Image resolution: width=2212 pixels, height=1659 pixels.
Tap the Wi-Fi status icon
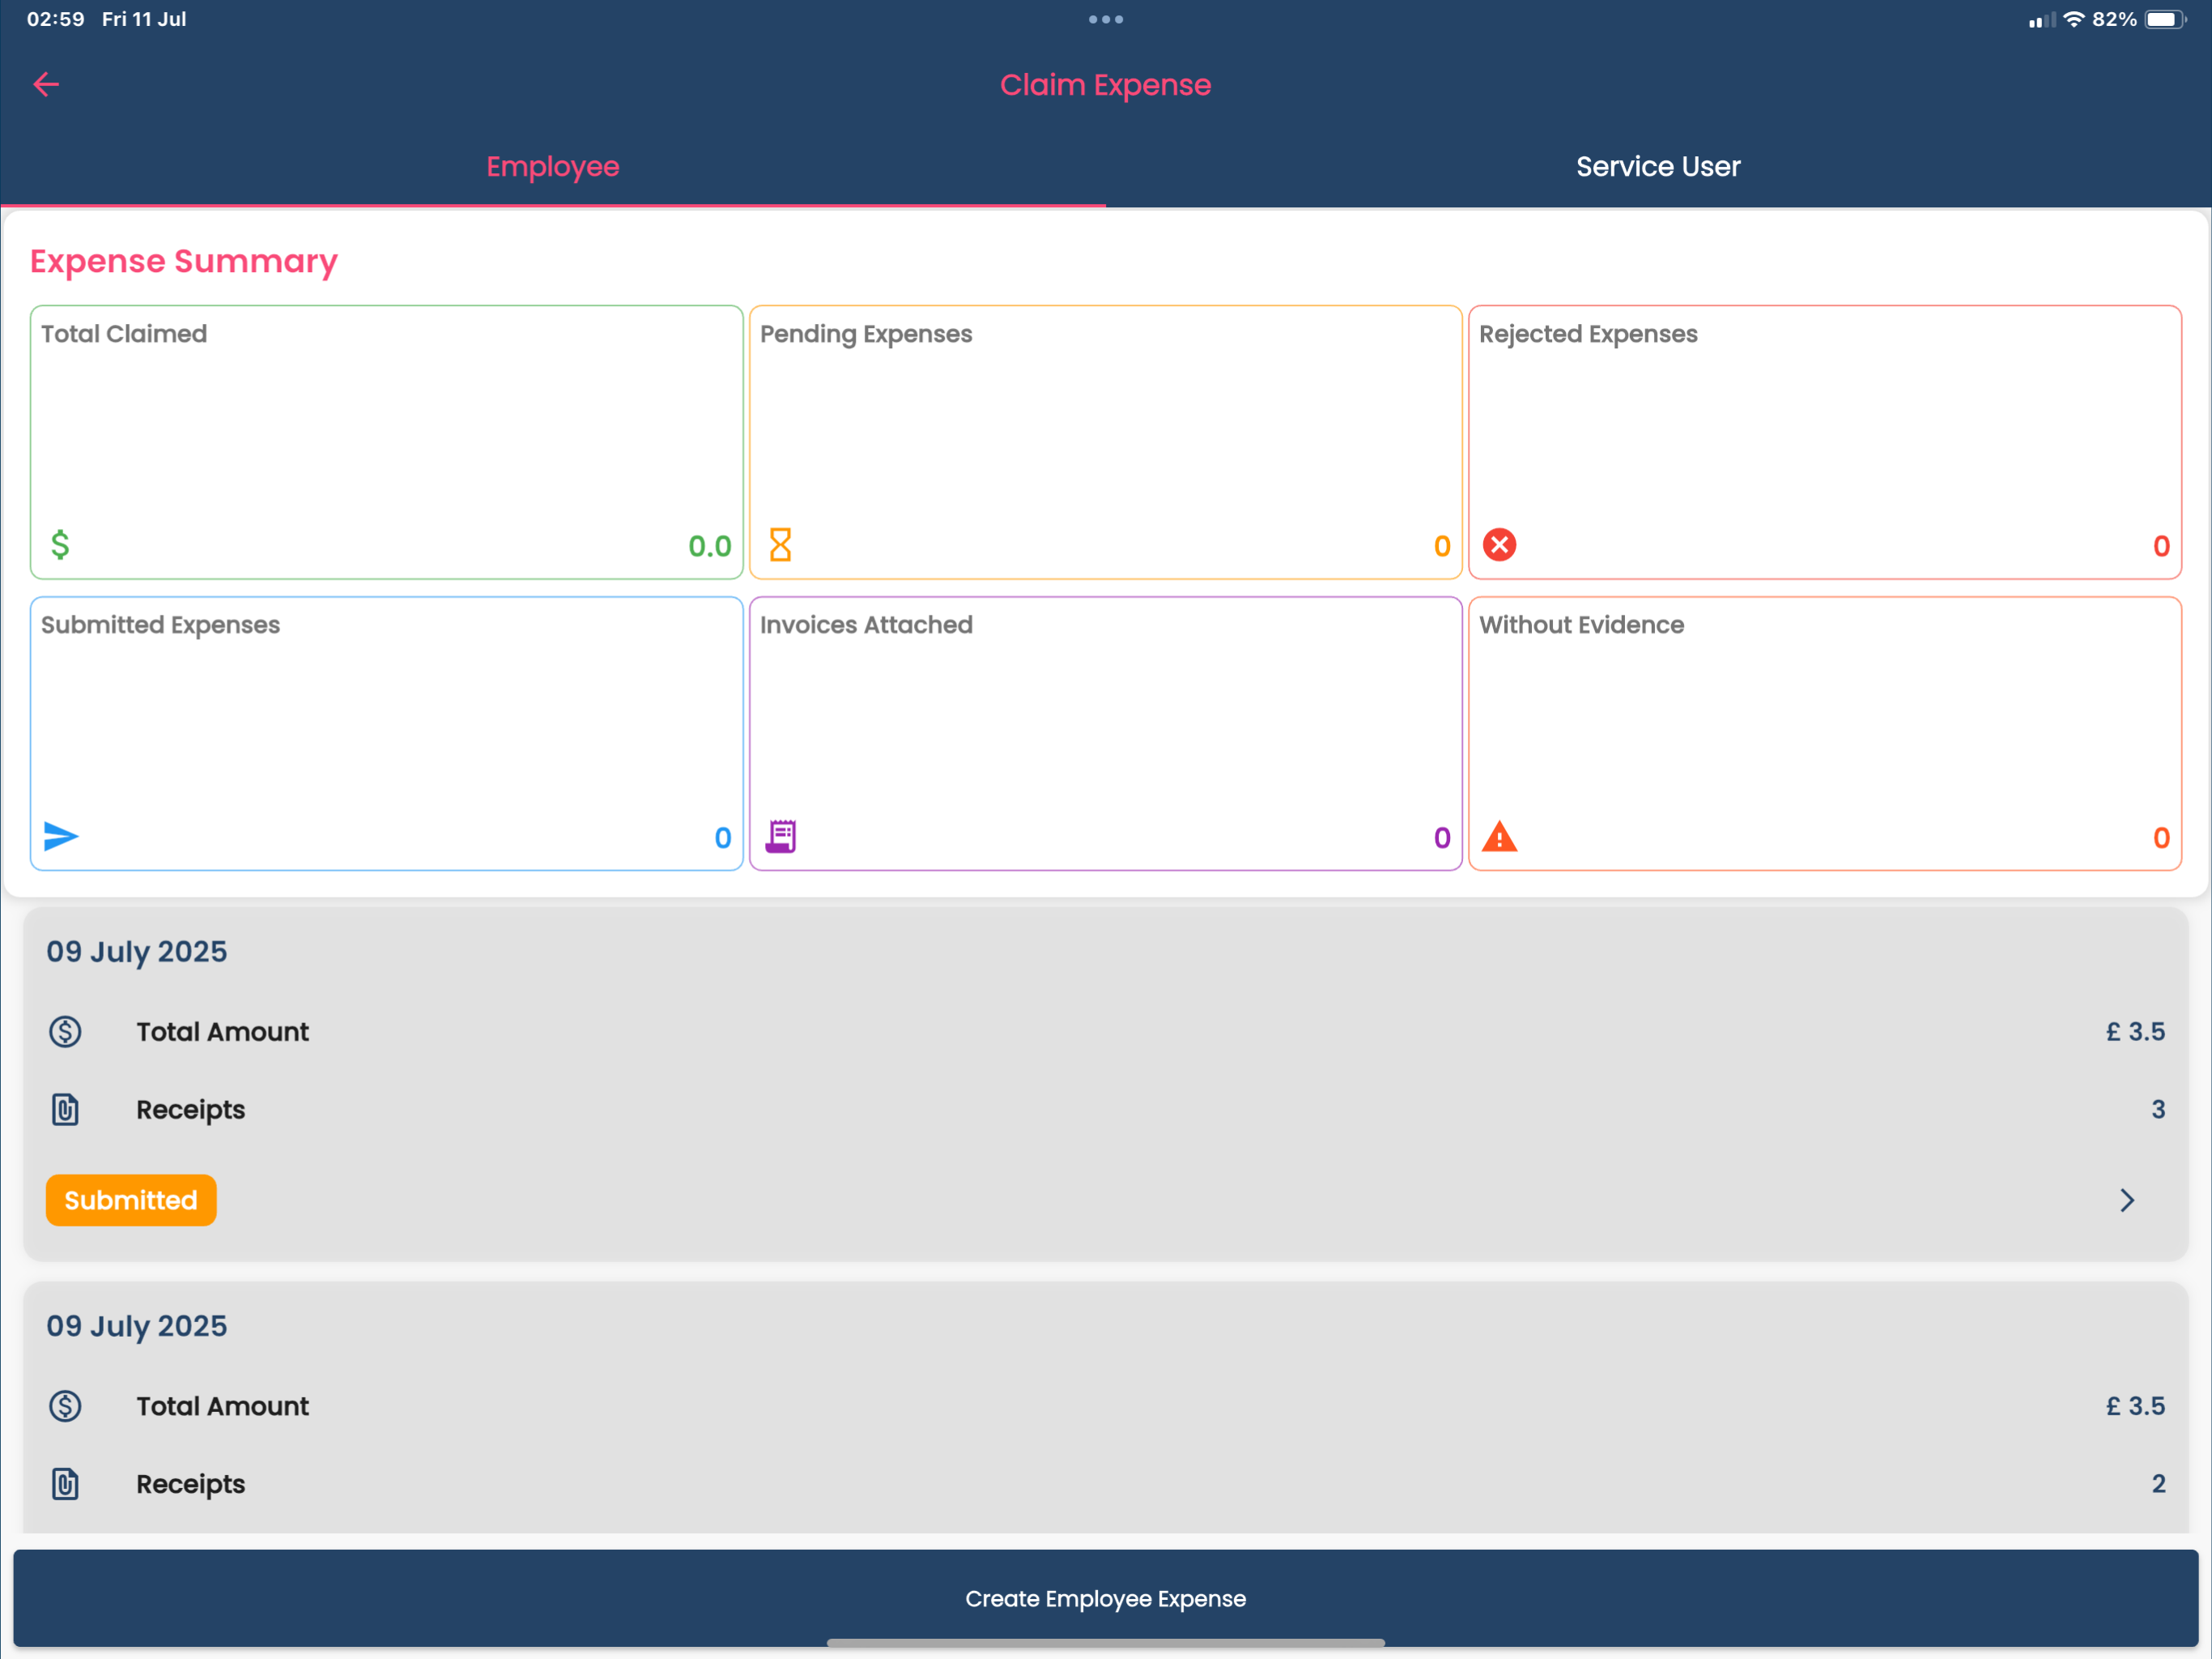tap(2074, 19)
